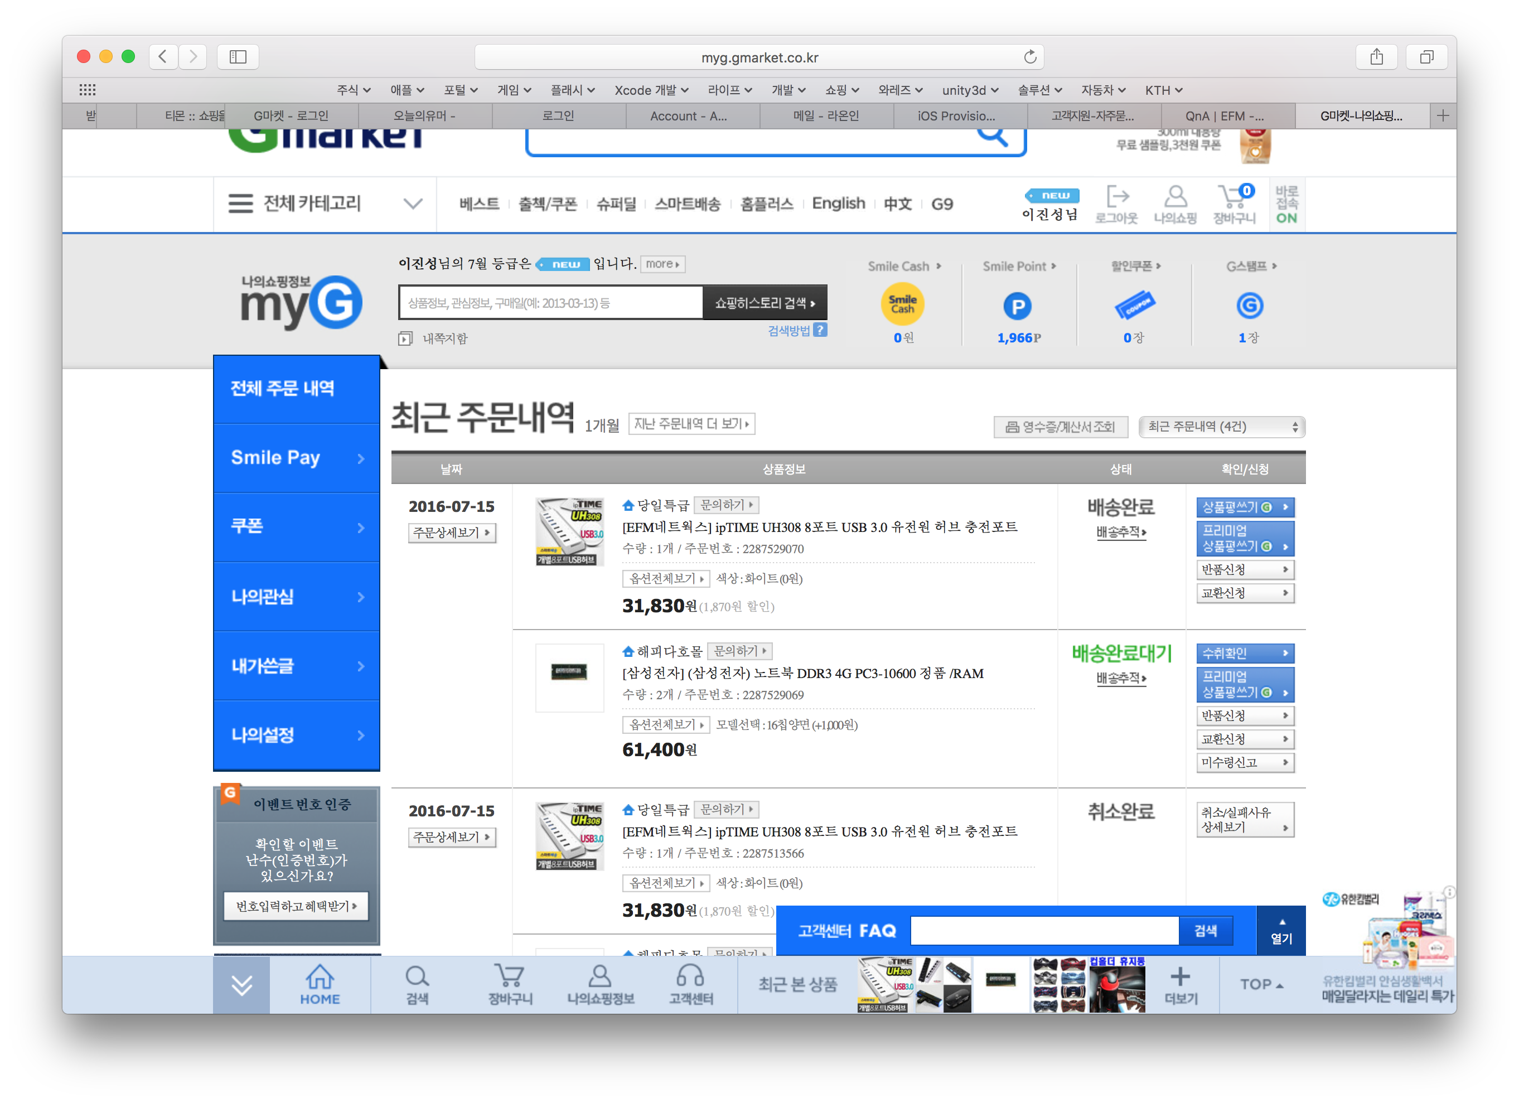
Task: Click 지난 주문내역 더 보기 button
Action: tap(691, 424)
